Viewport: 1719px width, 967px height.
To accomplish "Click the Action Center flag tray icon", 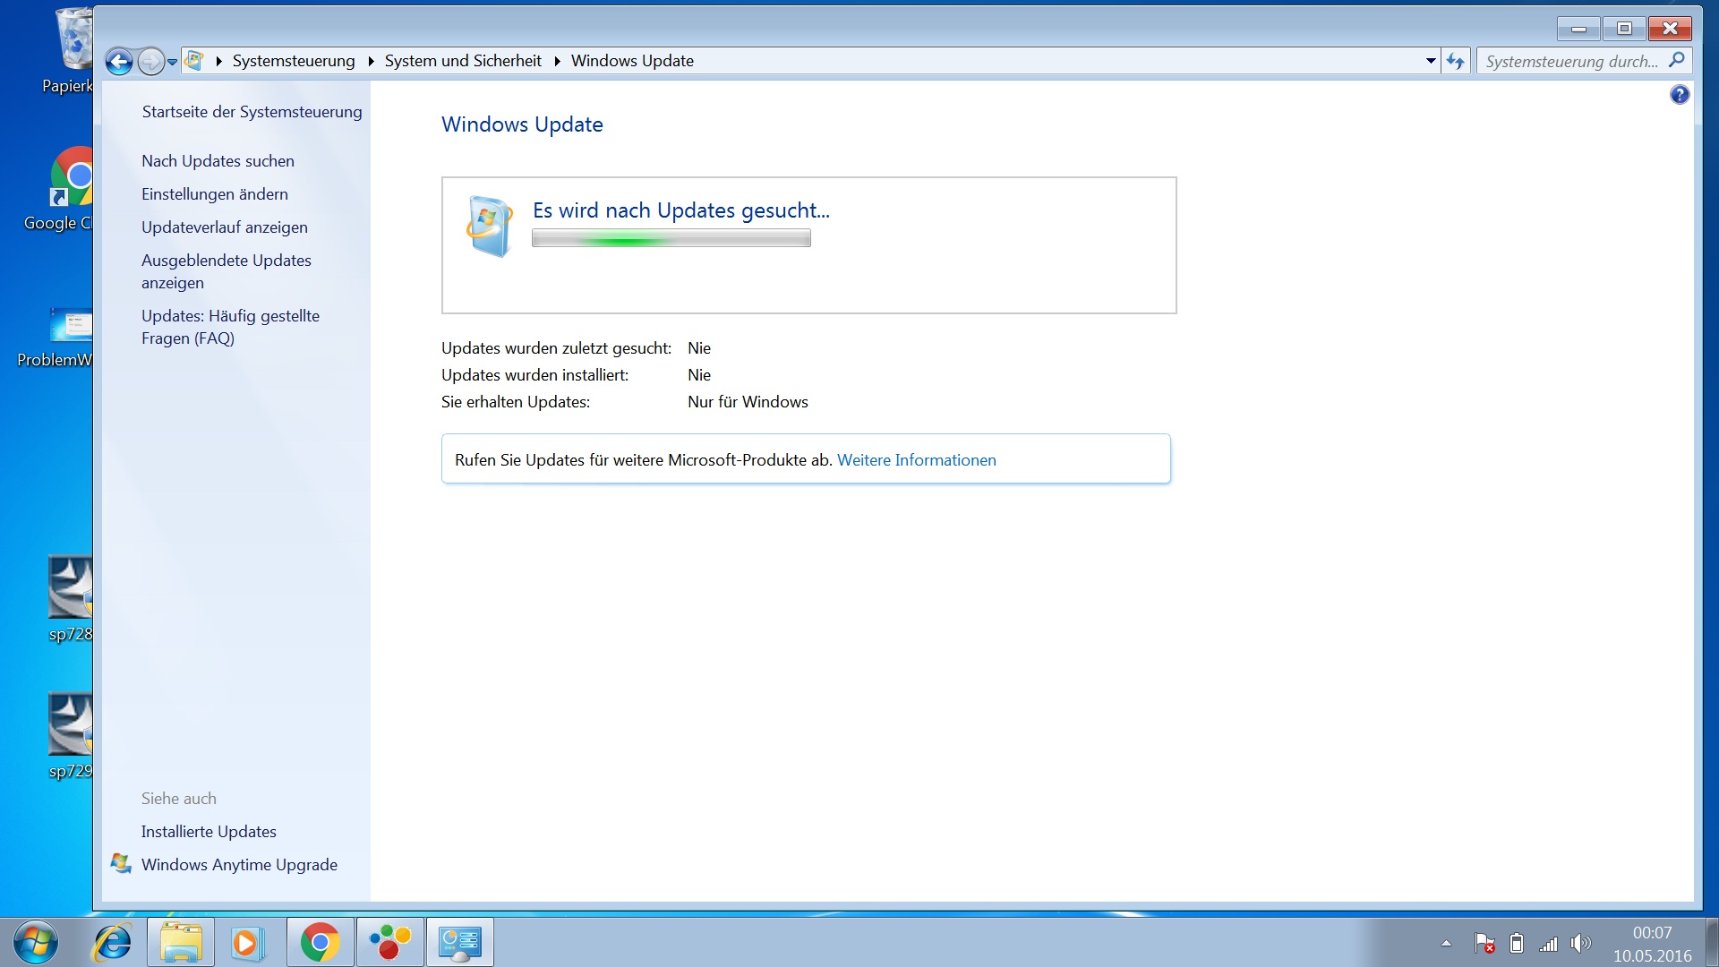I will (1484, 943).
